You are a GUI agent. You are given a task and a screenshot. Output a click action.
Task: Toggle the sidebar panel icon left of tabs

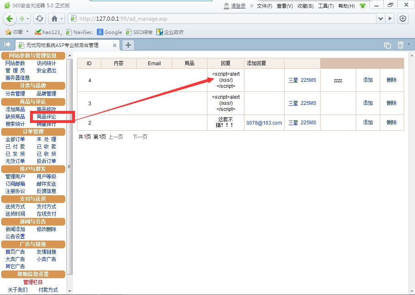click(7, 45)
